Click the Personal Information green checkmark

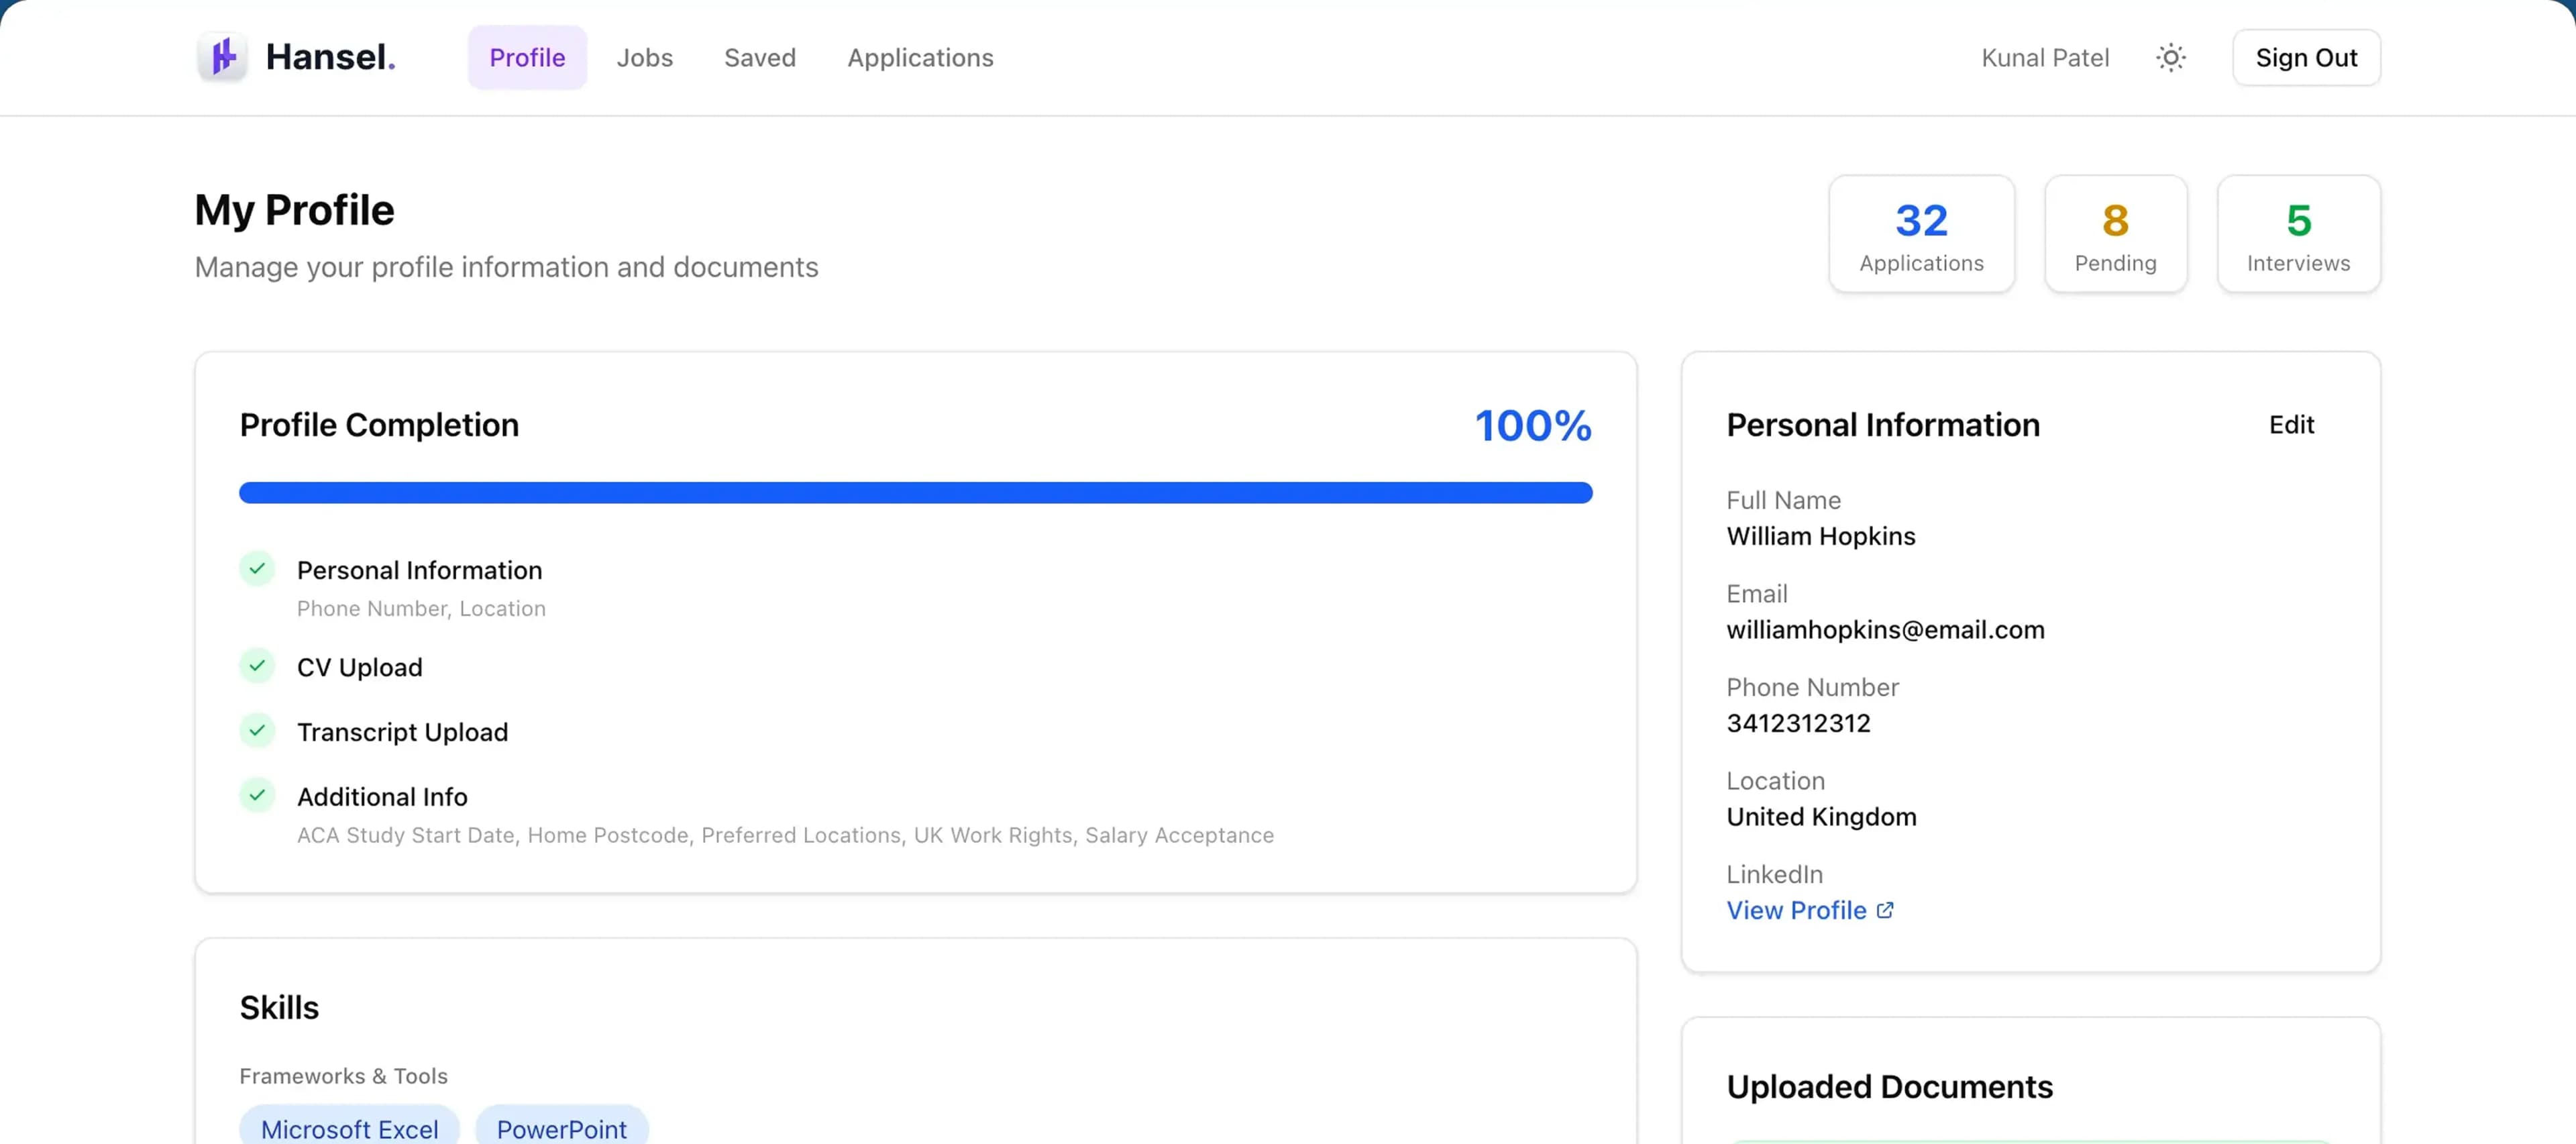point(257,568)
